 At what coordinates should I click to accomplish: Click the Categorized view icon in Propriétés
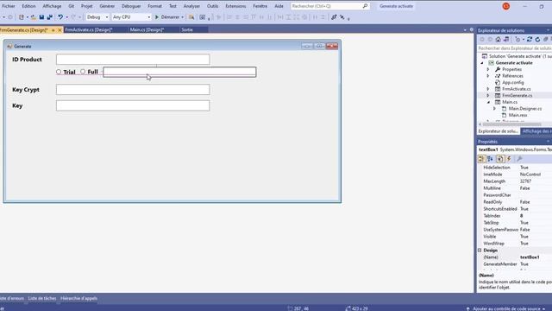coord(481,159)
